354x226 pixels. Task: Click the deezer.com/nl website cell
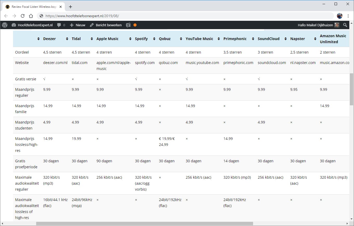(55, 63)
